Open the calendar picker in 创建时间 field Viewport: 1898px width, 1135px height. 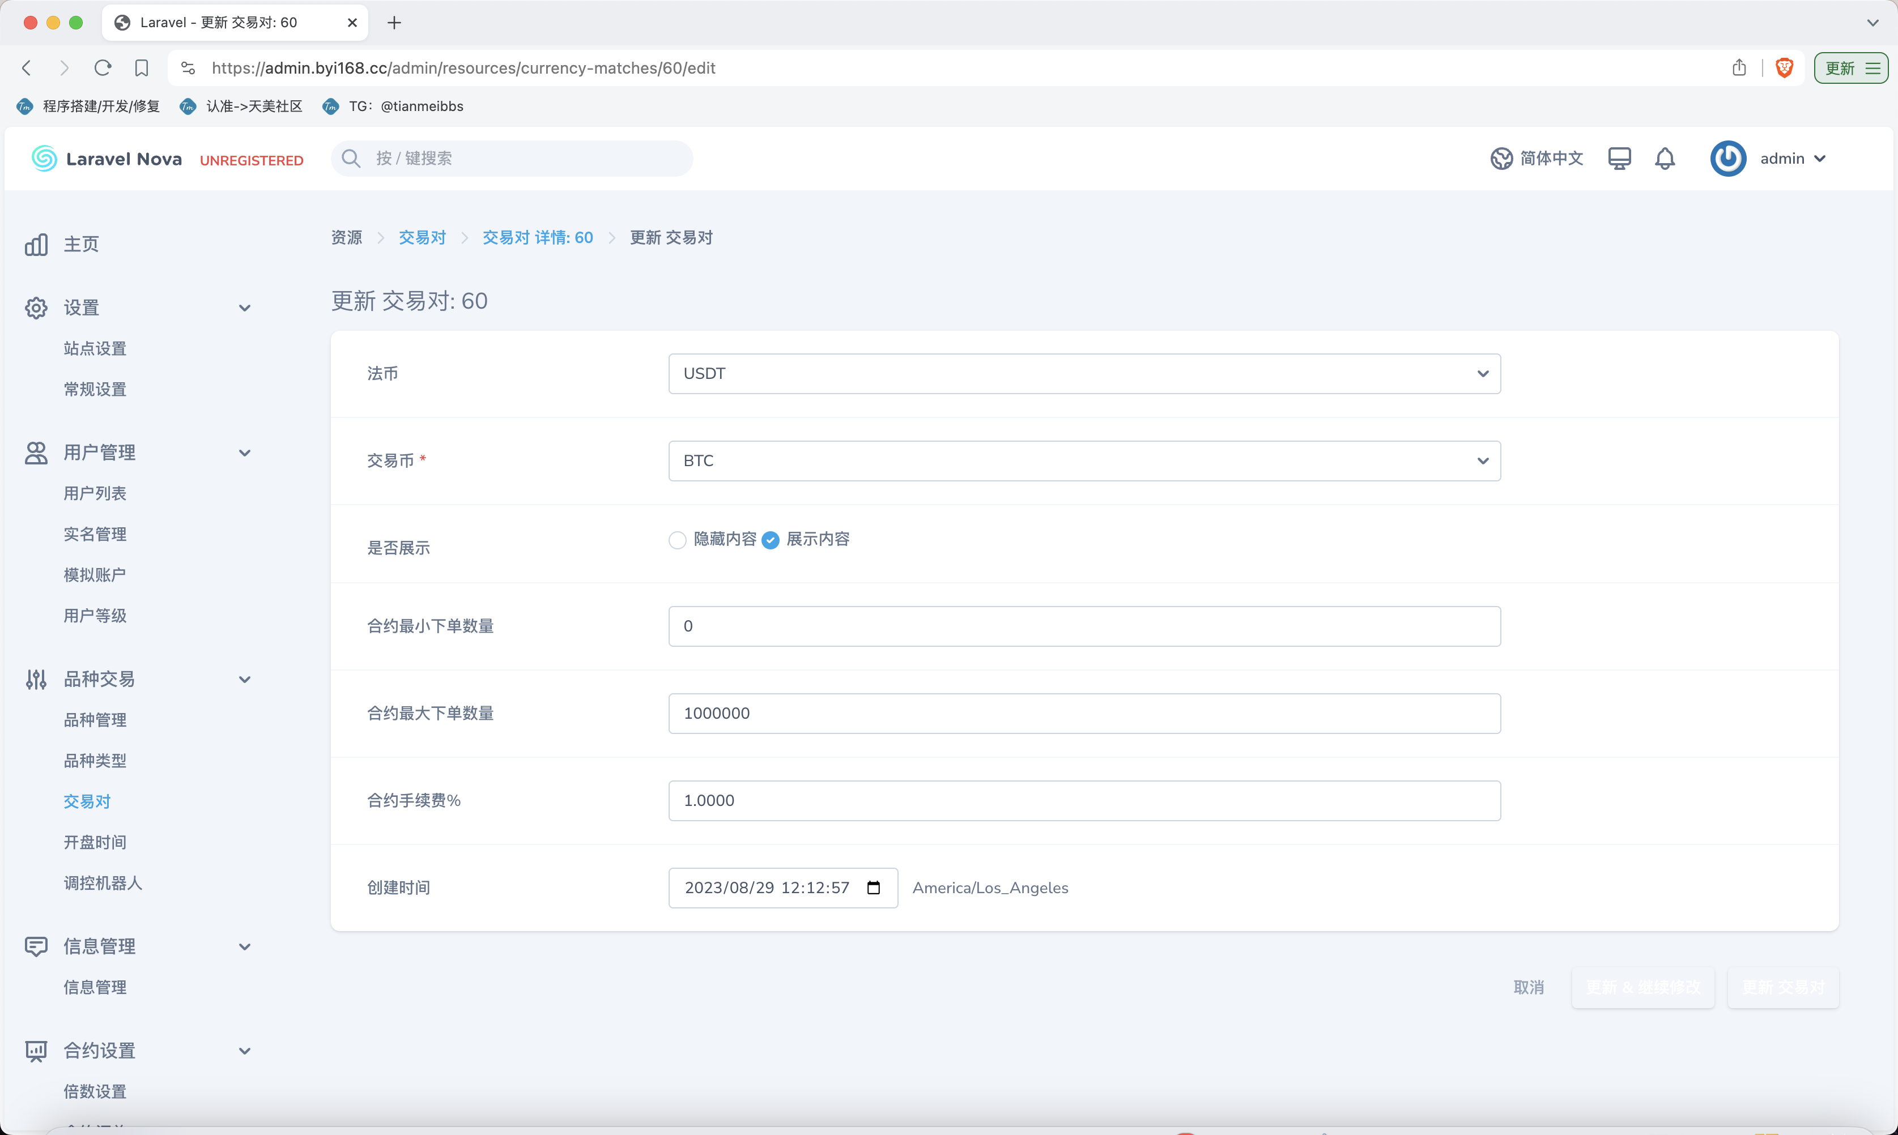click(x=873, y=887)
